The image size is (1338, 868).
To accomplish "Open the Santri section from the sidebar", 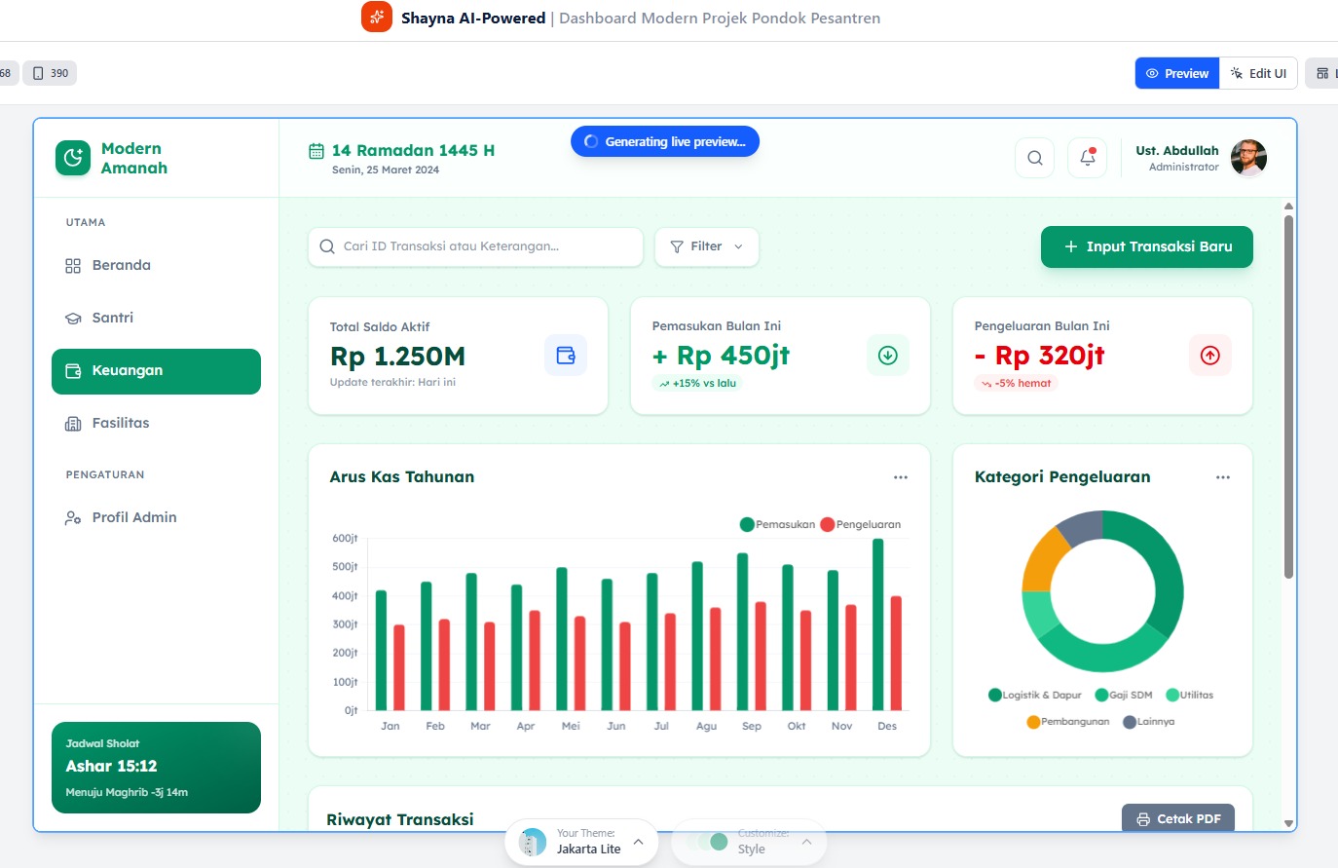I will (x=112, y=318).
